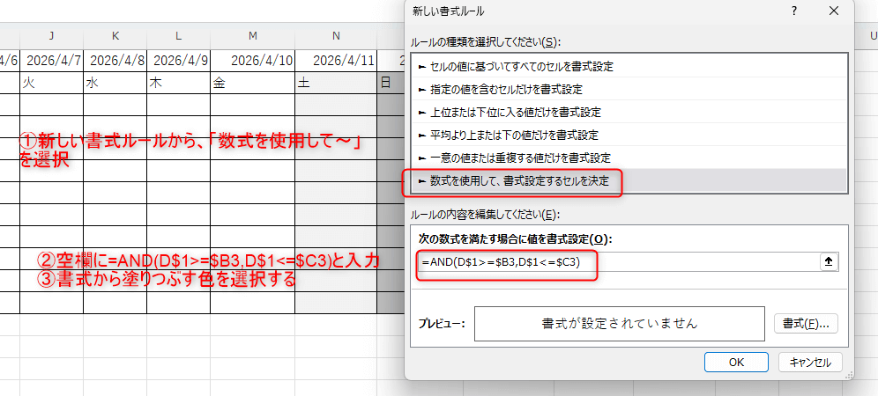Viewport: 878px width, 396px height.
Task: Select column K header
Action: pos(115,36)
